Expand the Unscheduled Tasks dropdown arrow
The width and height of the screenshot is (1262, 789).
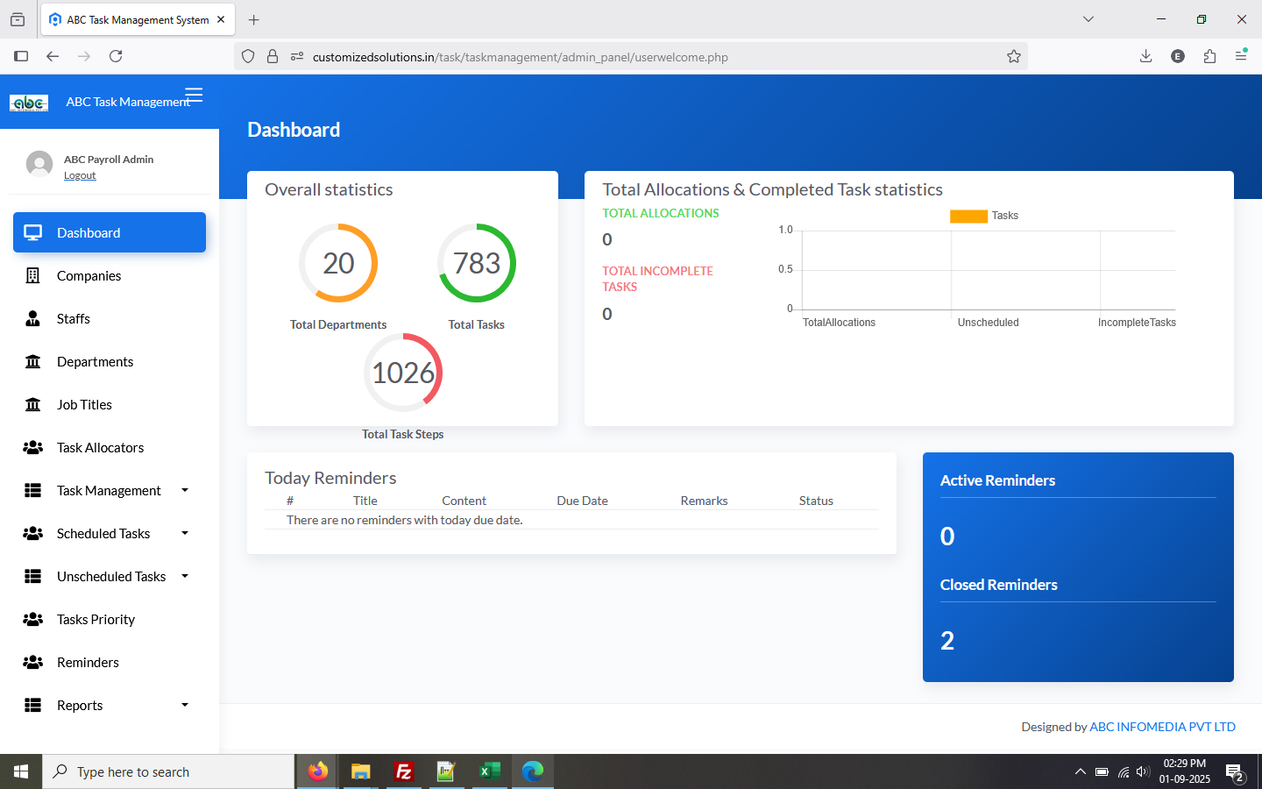point(185,576)
